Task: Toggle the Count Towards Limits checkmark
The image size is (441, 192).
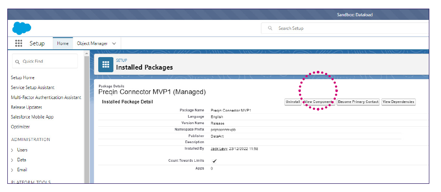Action: tap(215, 161)
